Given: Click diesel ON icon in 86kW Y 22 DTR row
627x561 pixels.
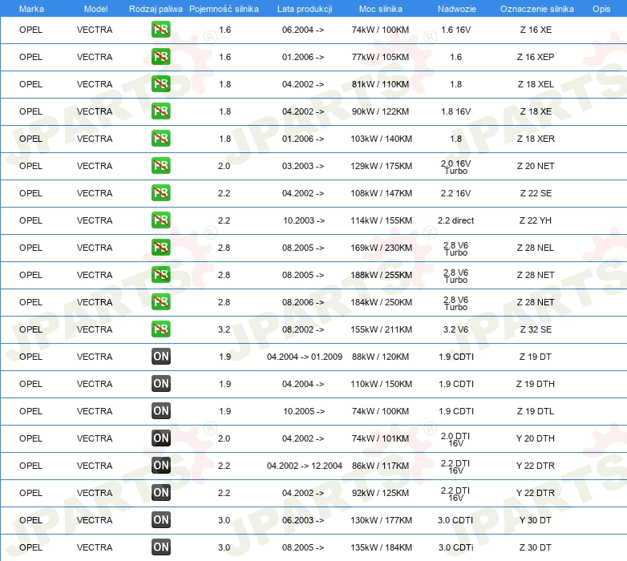Looking at the screenshot, I should click(x=160, y=465).
